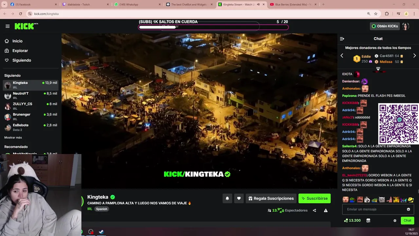
Task: Open the hamburger sidebar menu
Action: (x=8, y=26)
